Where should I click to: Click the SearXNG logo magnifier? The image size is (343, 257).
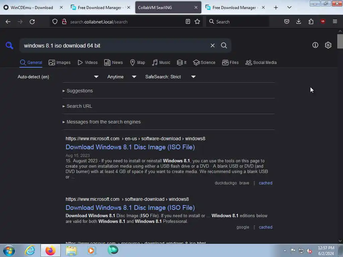click(9, 46)
